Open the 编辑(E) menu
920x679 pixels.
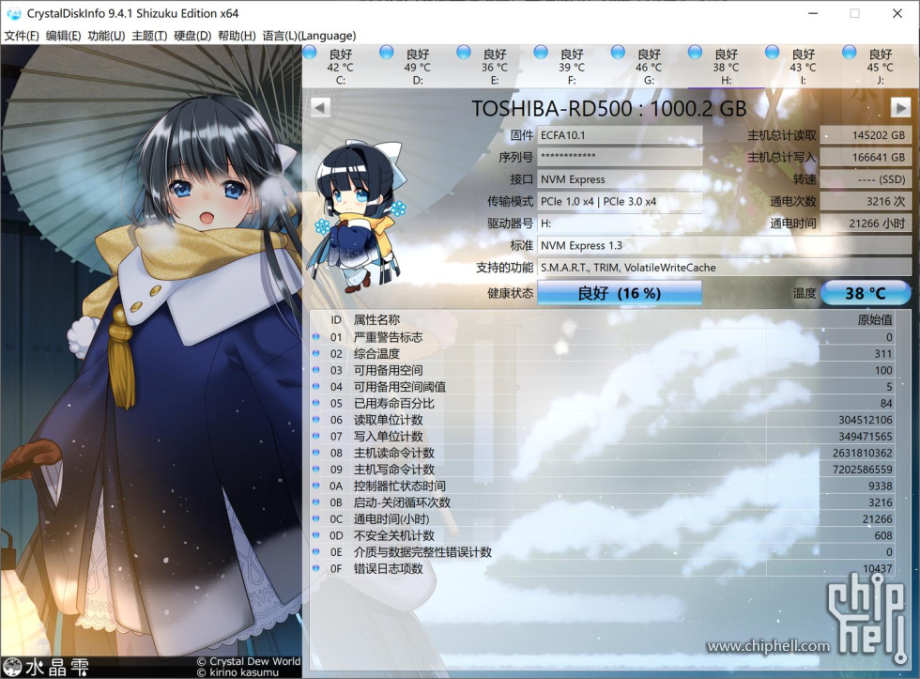click(64, 36)
